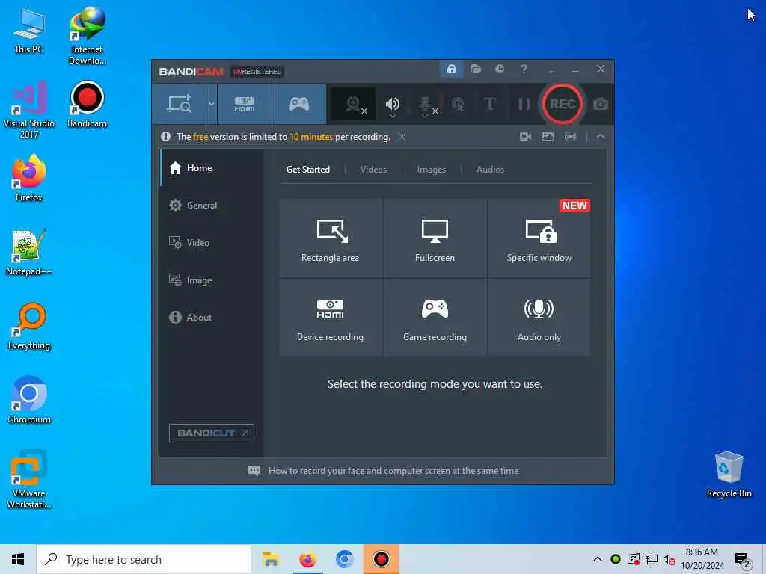
Task: Open the Bandicut link button
Action: [212, 433]
